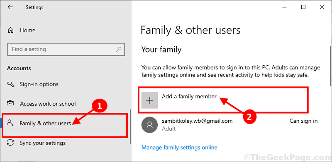Close the Settings window
The height and width of the screenshot is (162, 332).
coord(322,7)
